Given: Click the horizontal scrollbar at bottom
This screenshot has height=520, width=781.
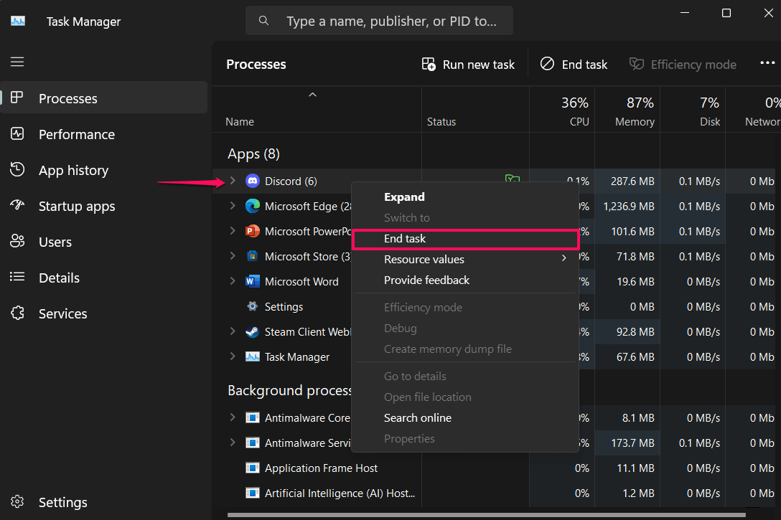Looking at the screenshot, I should [486, 515].
